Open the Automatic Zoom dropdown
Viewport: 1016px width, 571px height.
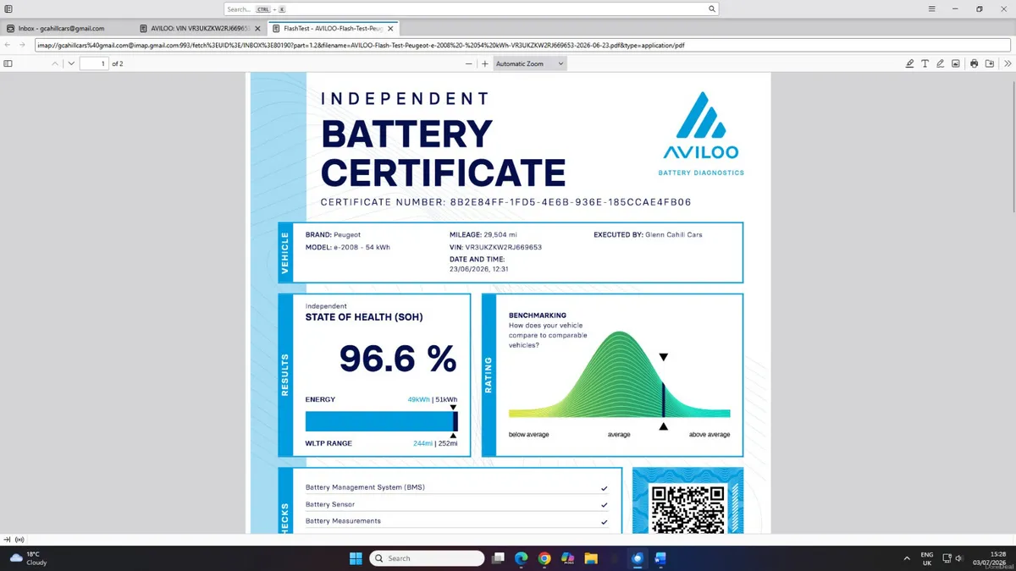tap(529, 63)
